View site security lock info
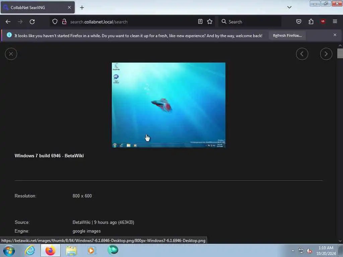The height and width of the screenshot is (257, 343). coord(64,22)
